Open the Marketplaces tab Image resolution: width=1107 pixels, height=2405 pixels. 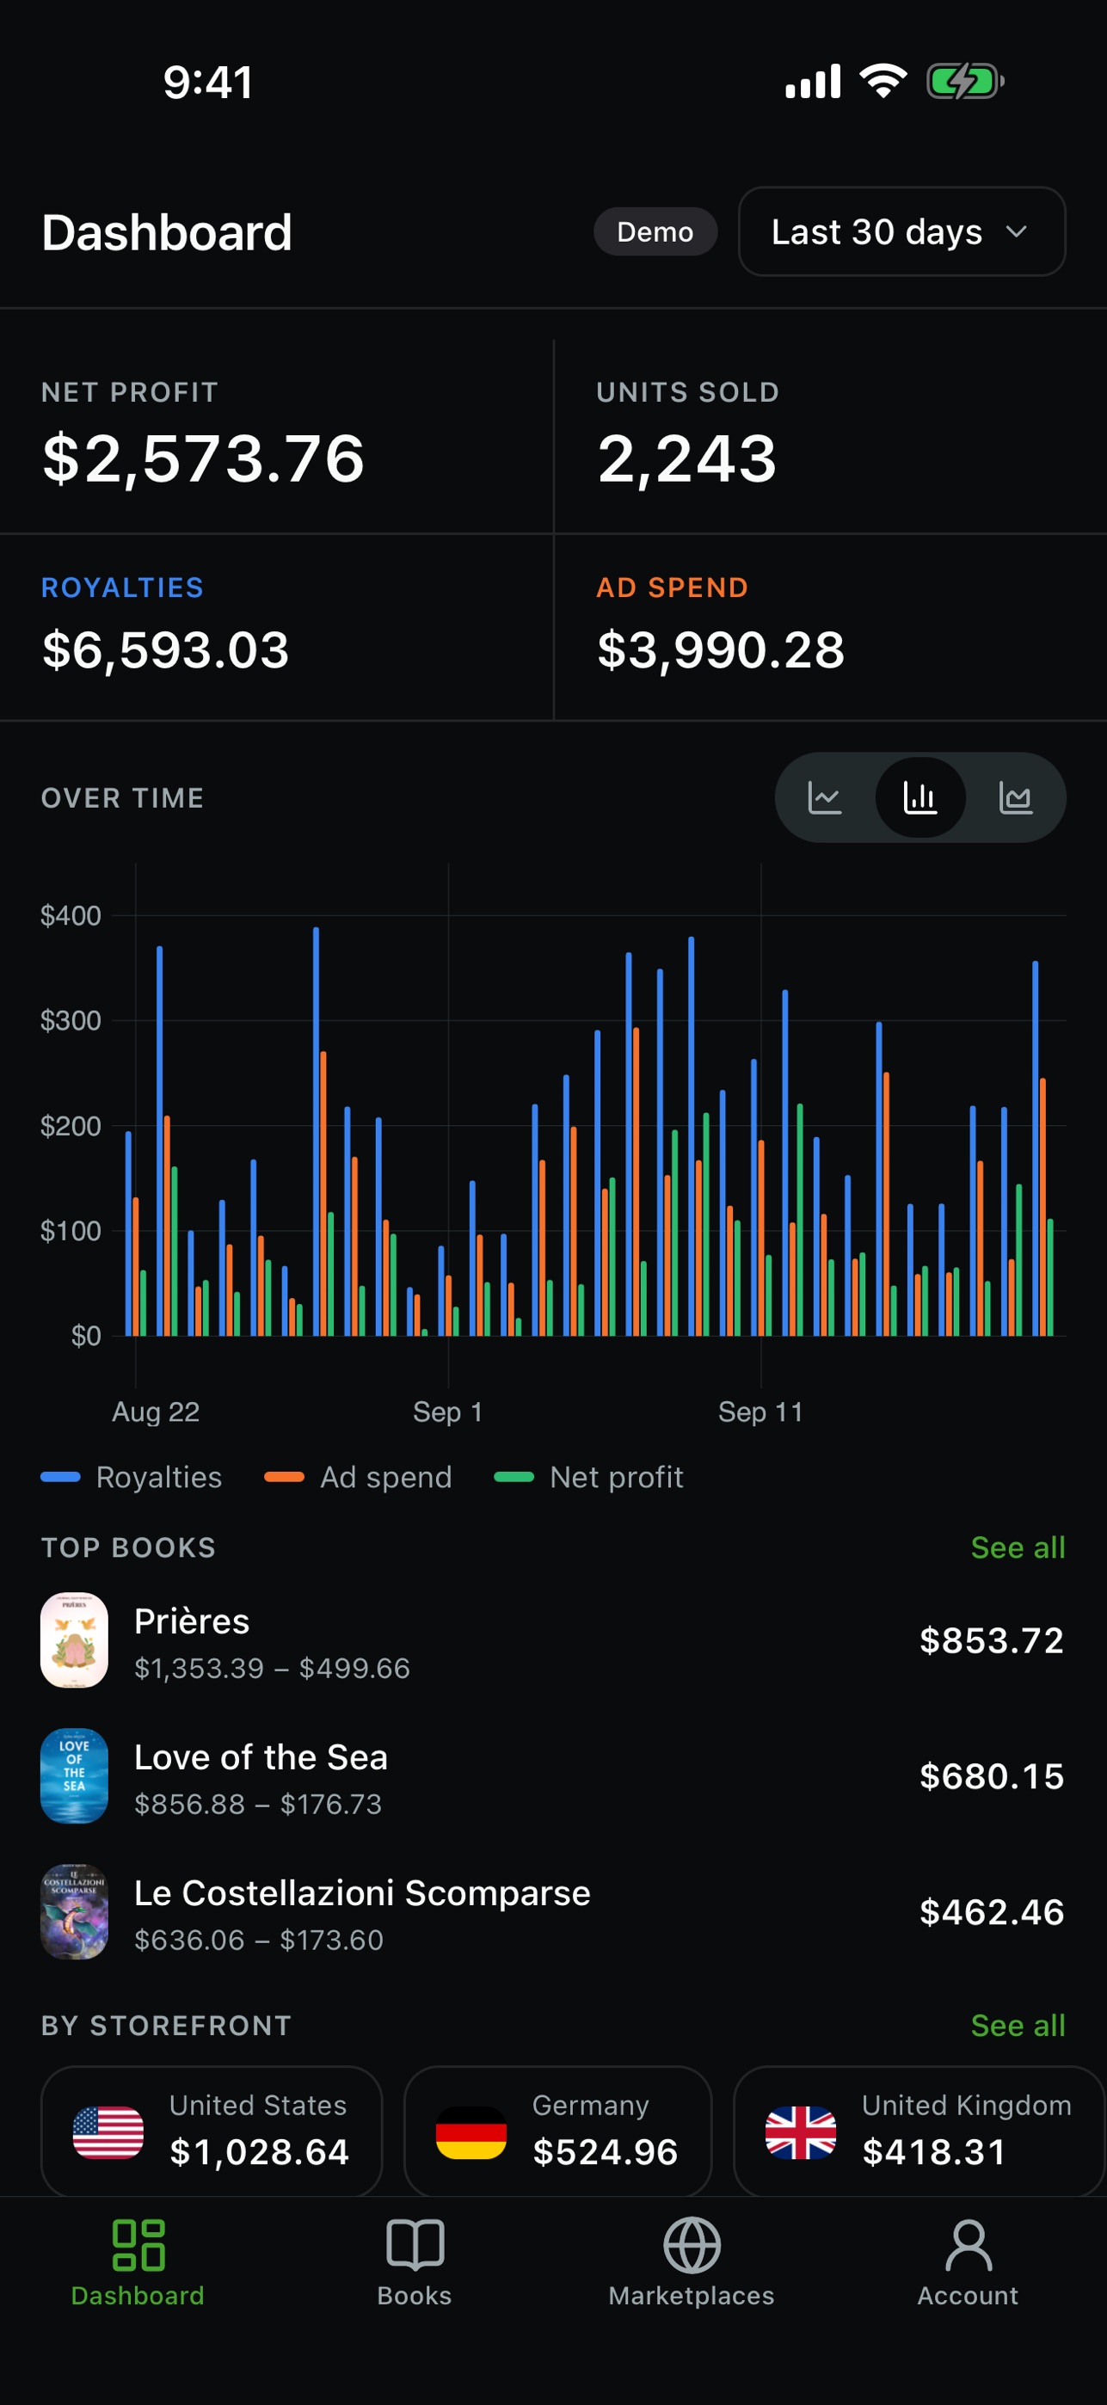(692, 2263)
